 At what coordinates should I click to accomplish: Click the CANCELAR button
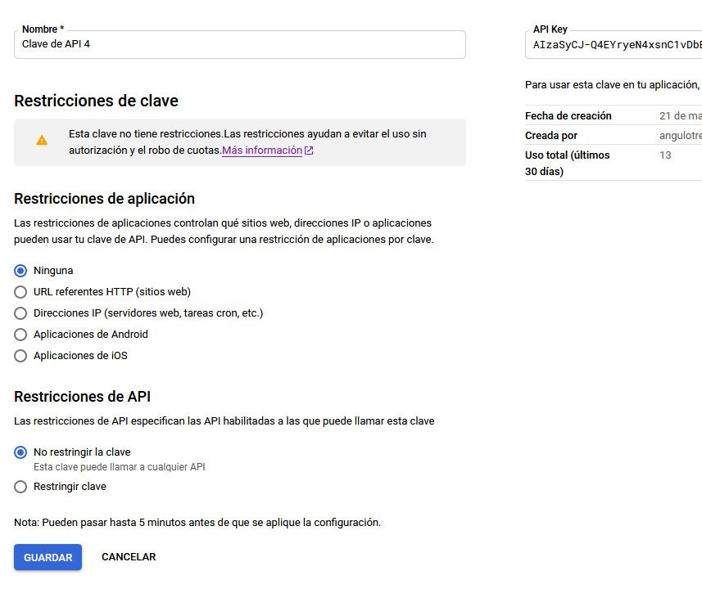pos(129,557)
